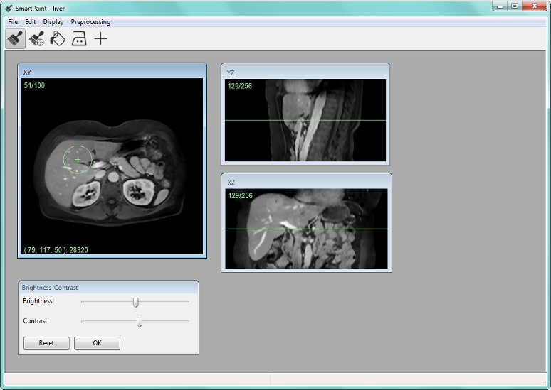Screen dimensions: 551x390
Task: Click the XY view title bar
Action: click(112, 72)
